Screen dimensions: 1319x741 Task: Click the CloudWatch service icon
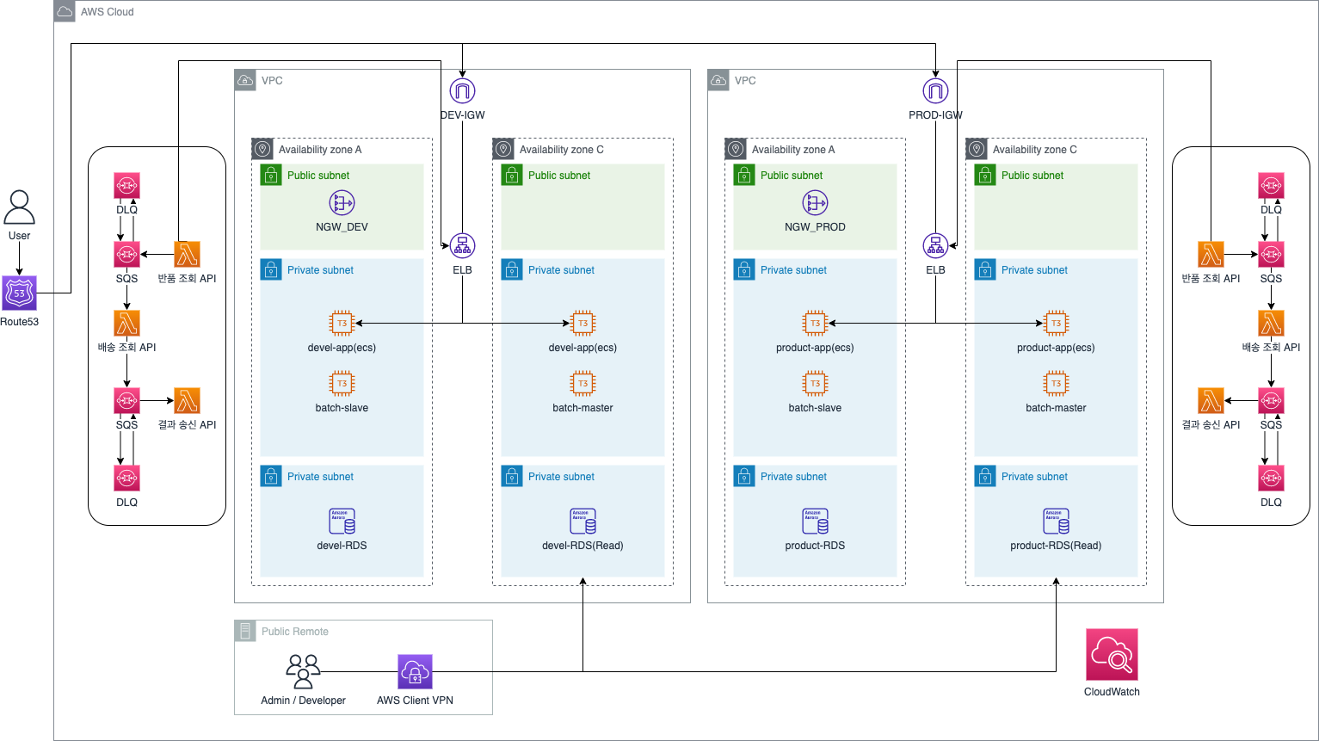(x=1112, y=654)
